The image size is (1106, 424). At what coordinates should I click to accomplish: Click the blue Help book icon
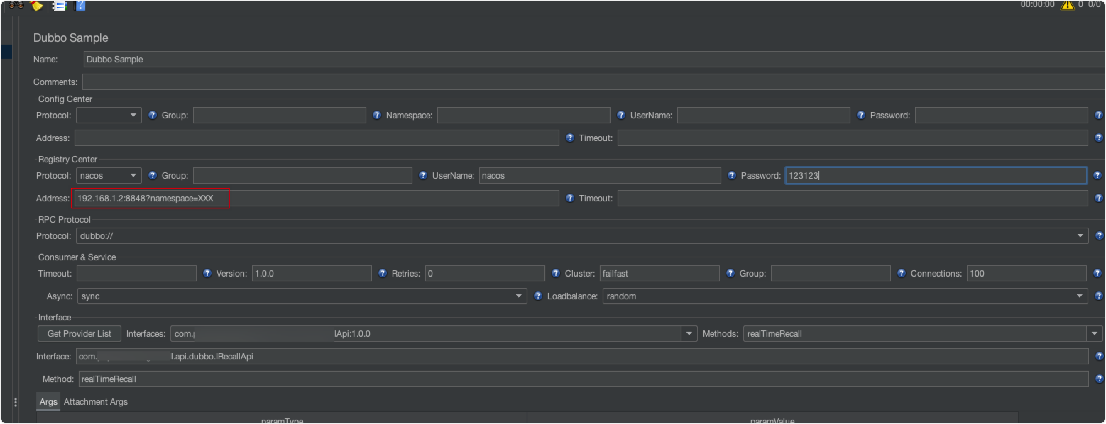click(81, 6)
